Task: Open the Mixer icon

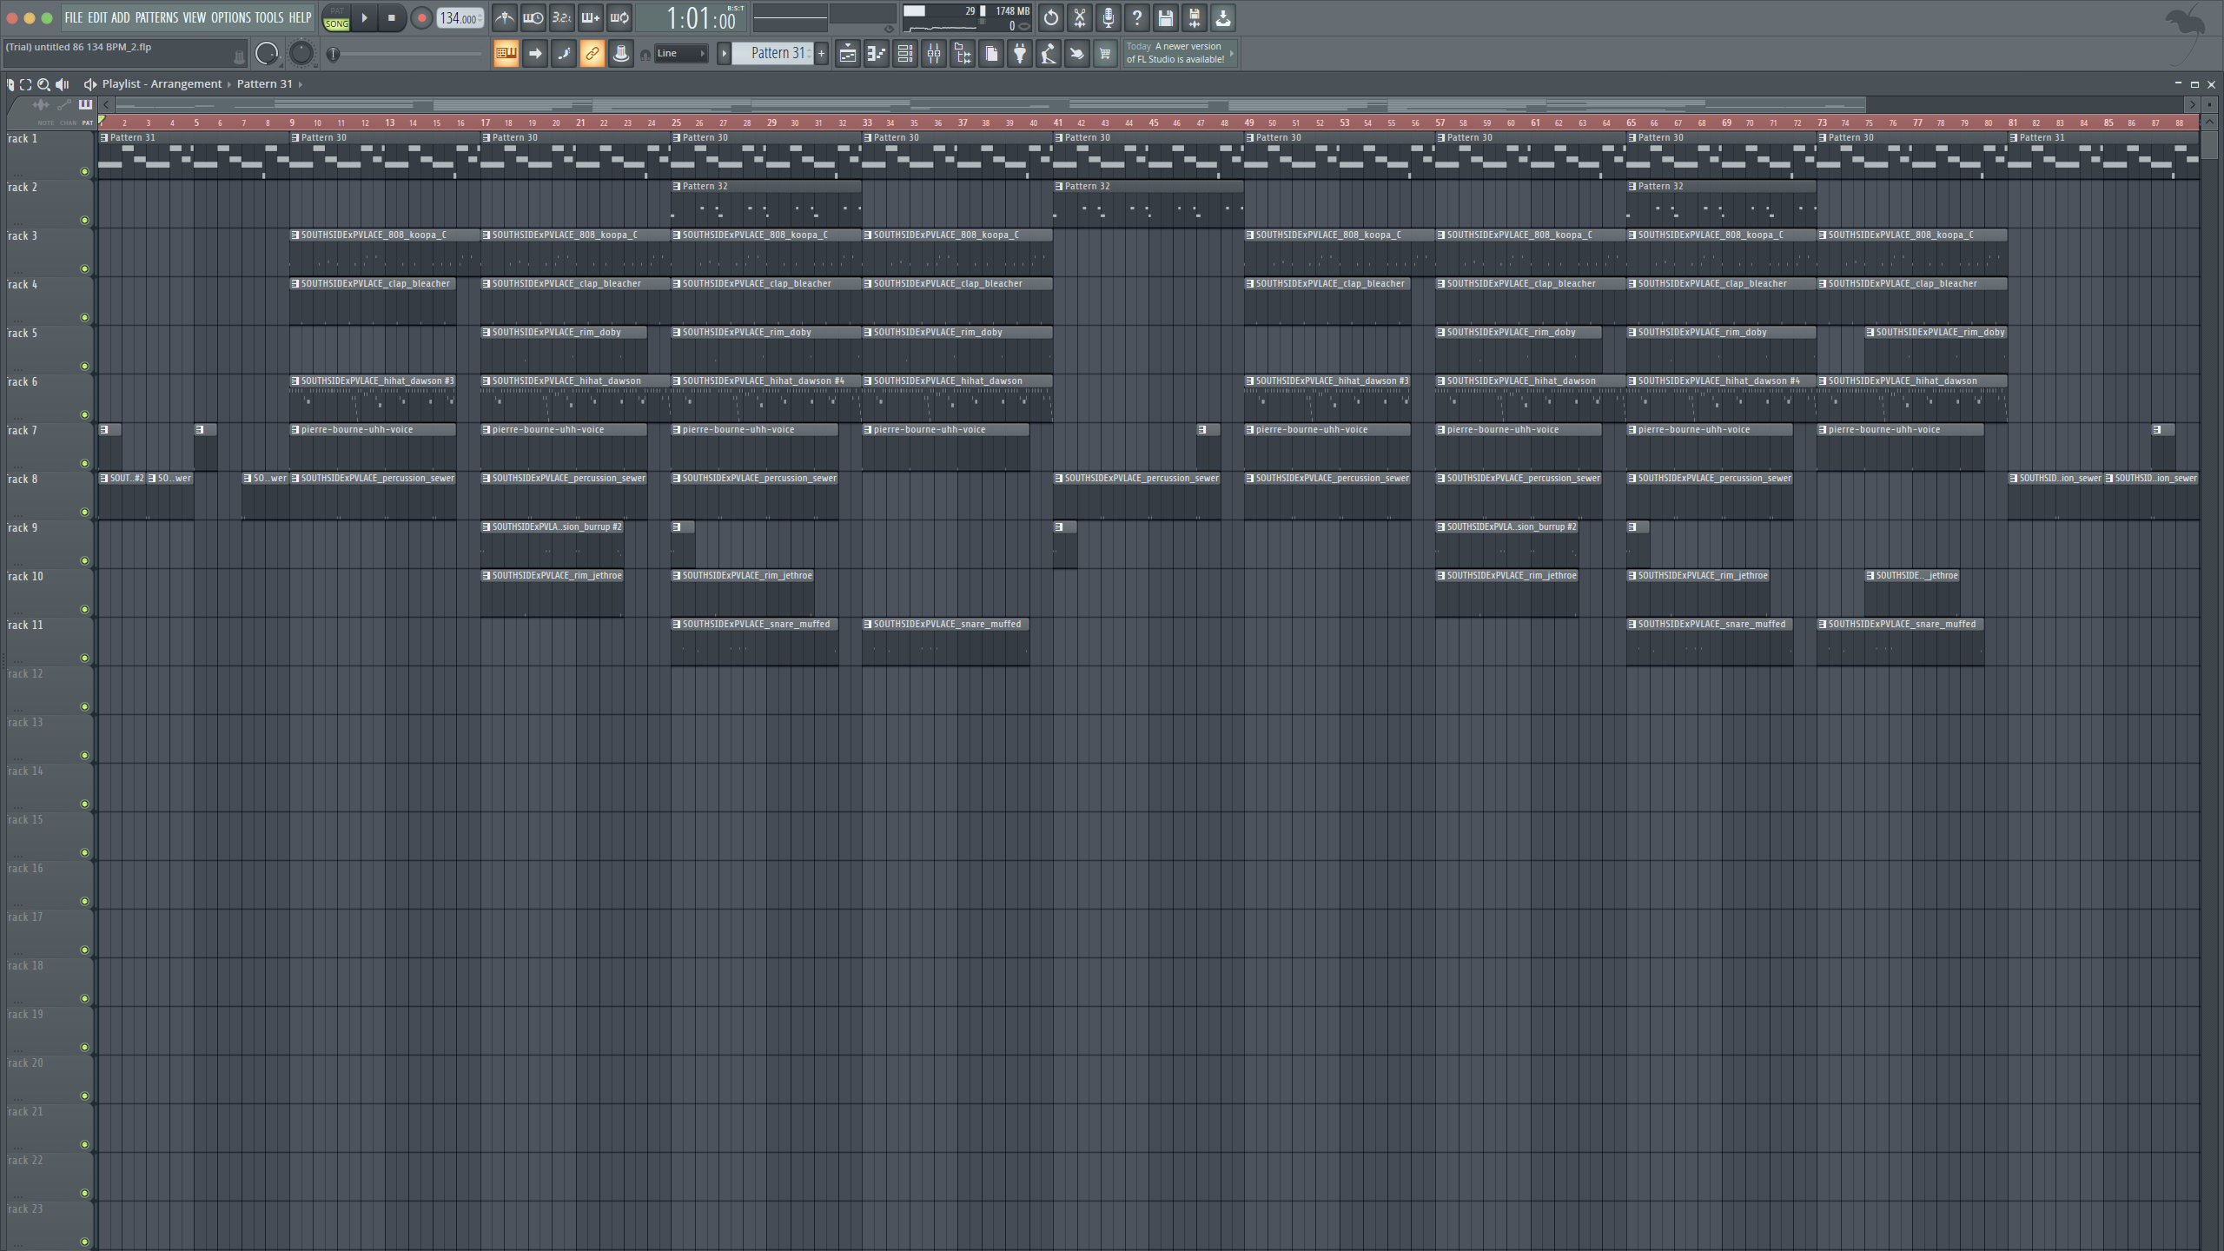Action: click(933, 54)
